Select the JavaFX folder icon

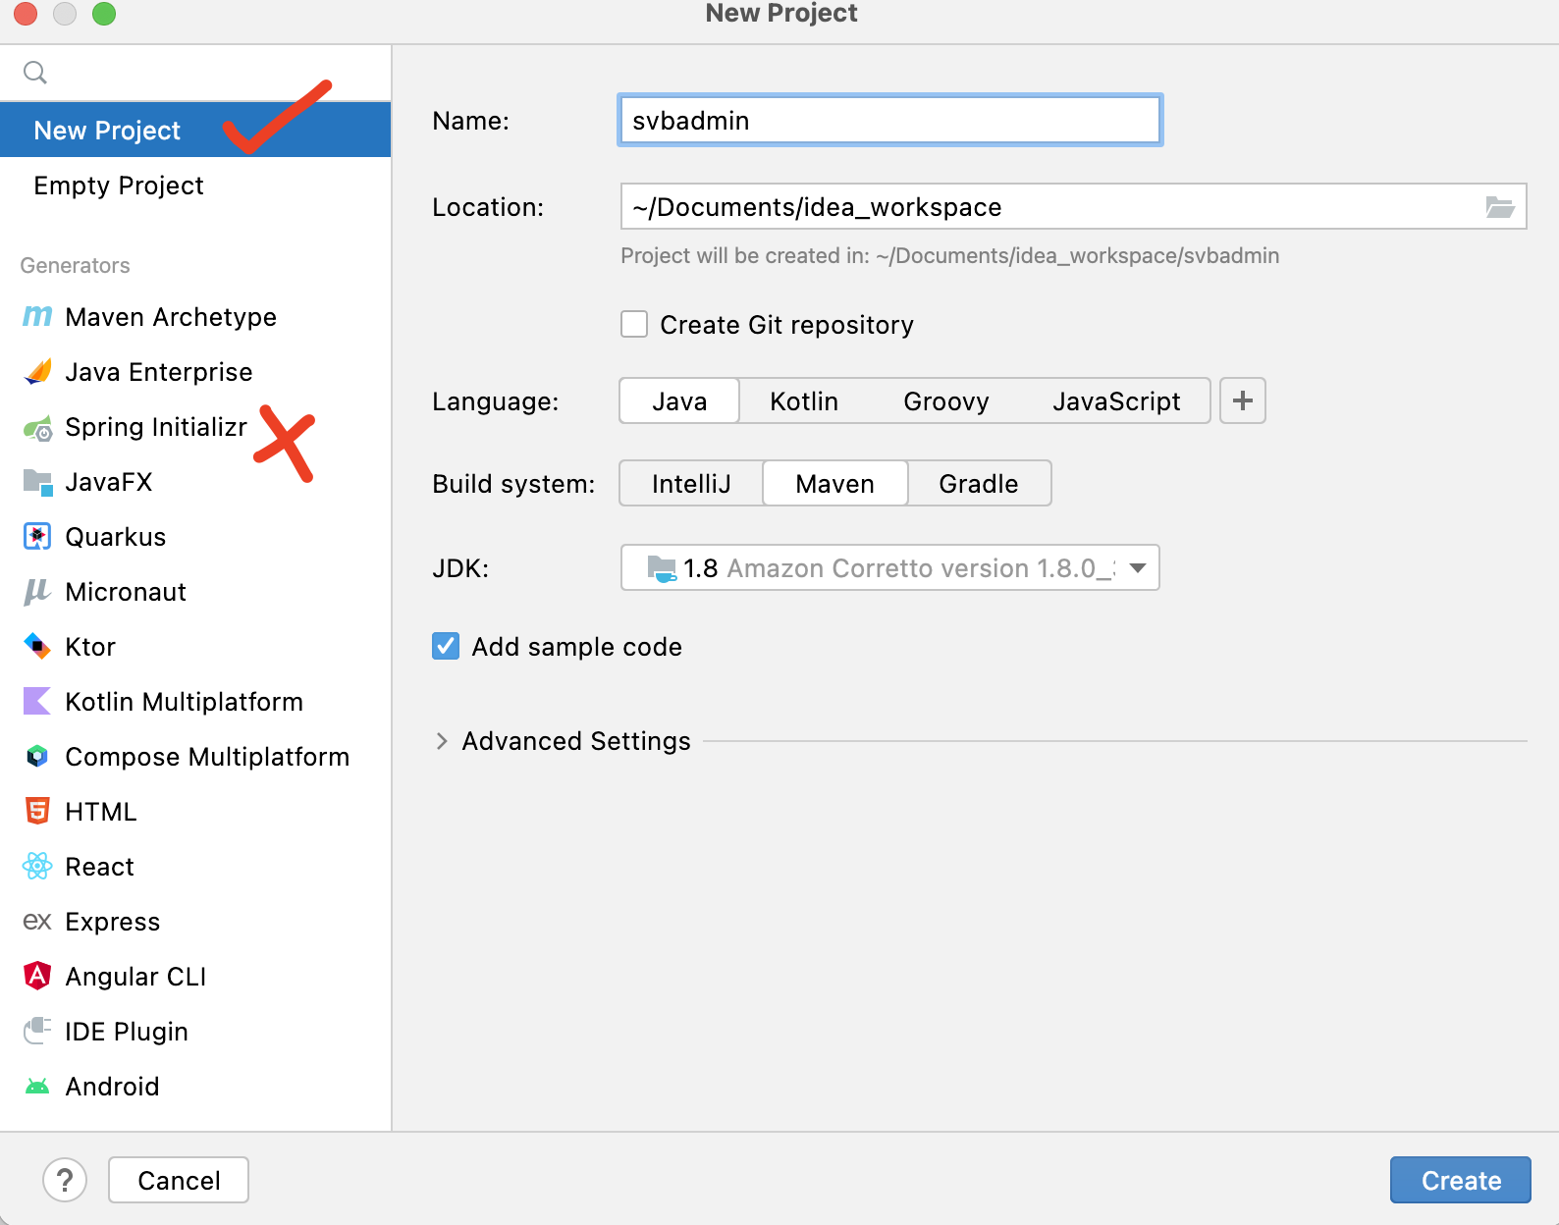tap(37, 482)
